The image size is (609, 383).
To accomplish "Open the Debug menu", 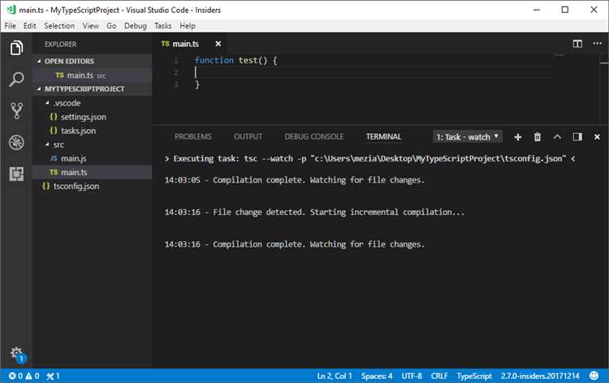I will (135, 26).
